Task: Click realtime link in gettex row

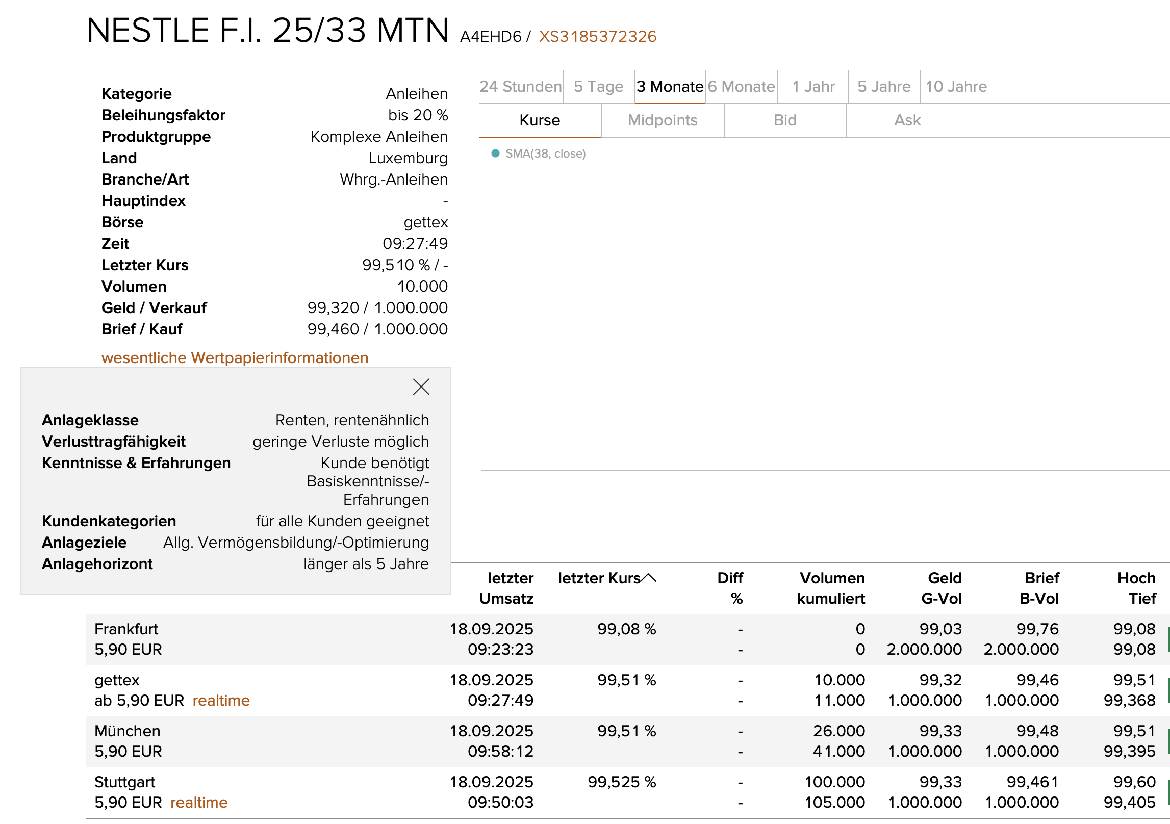Action: click(x=221, y=701)
